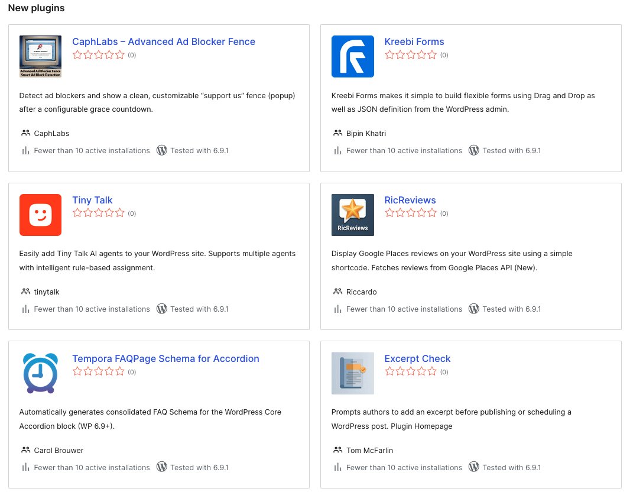Image resolution: width=630 pixels, height=495 pixels.
Task: Open the Excerpt Check plugin title link
Action: [417, 358]
